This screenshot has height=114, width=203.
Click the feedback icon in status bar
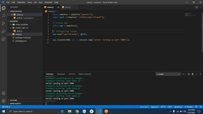(x=196, y=107)
